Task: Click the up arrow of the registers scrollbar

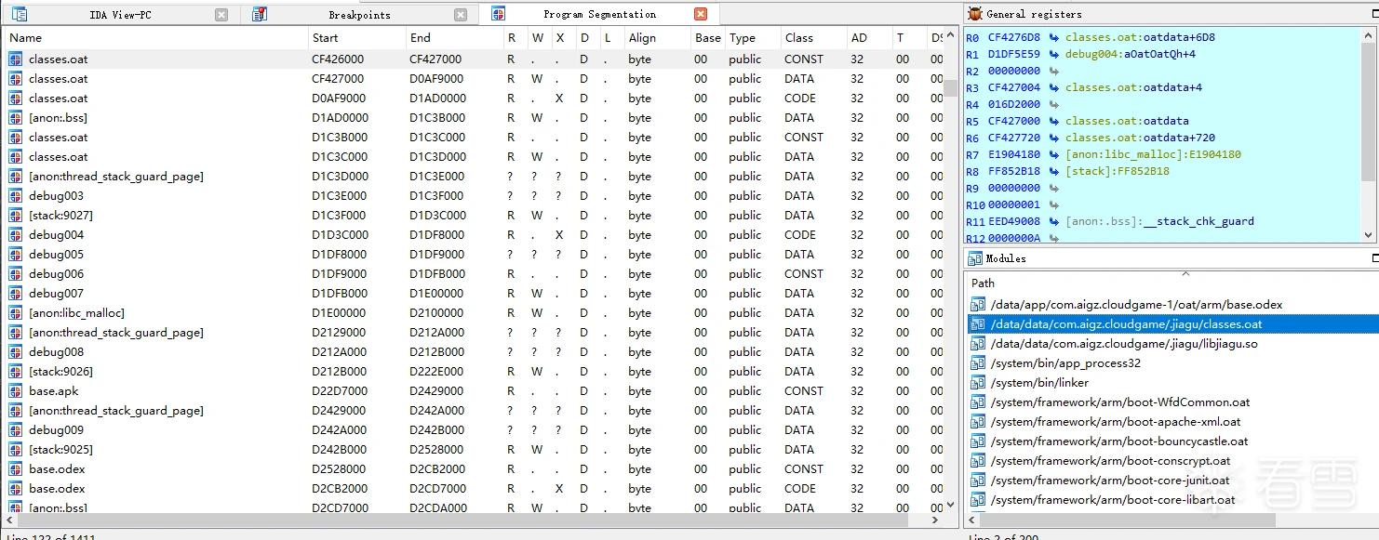Action: point(1368,34)
